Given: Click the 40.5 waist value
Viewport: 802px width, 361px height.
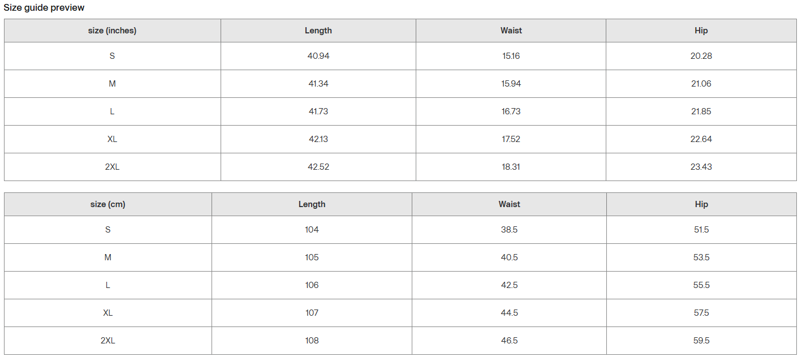Looking at the screenshot, I should (509, 257).
